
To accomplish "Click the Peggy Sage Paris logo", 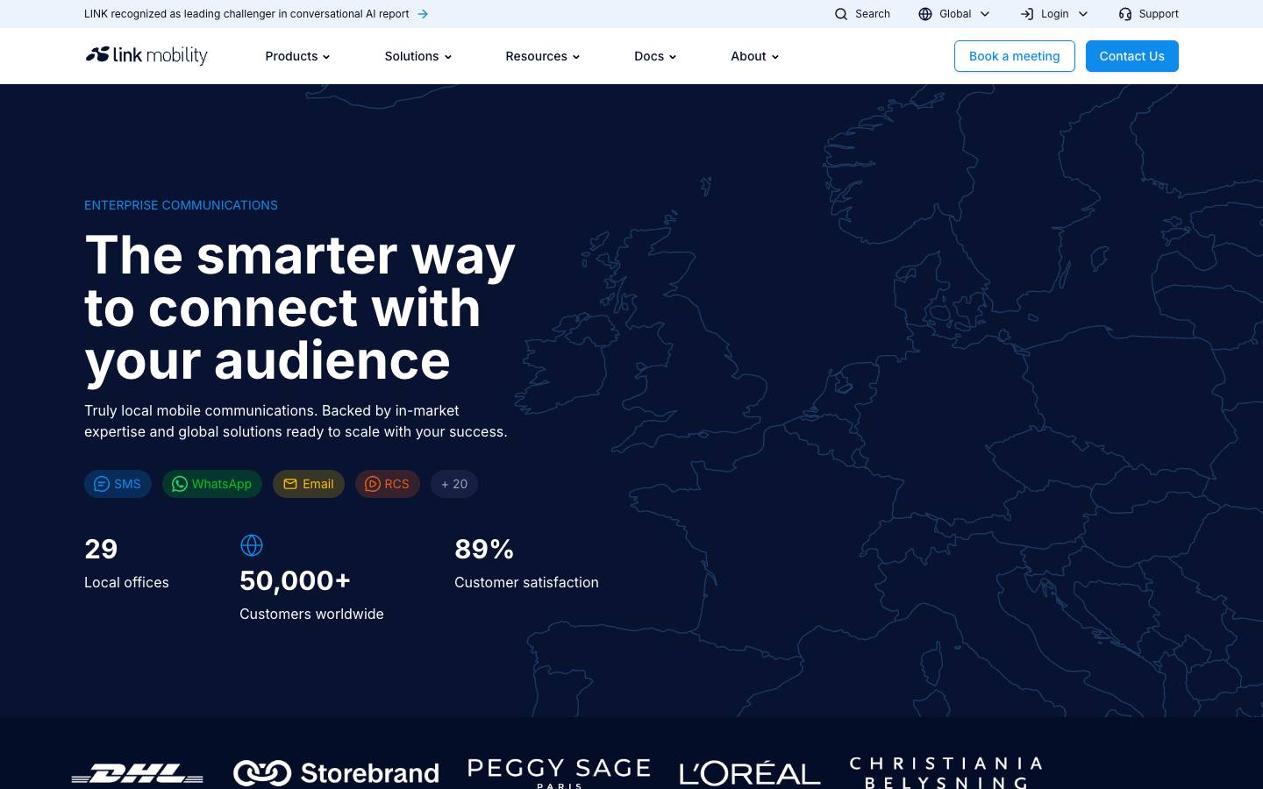I will tap(559, 772).
